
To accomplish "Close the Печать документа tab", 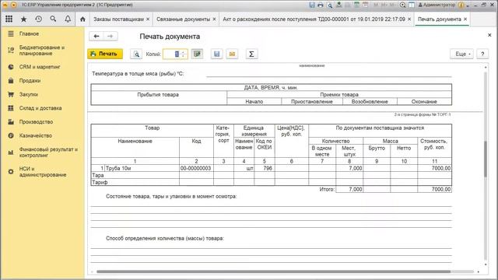I will 465,19.
